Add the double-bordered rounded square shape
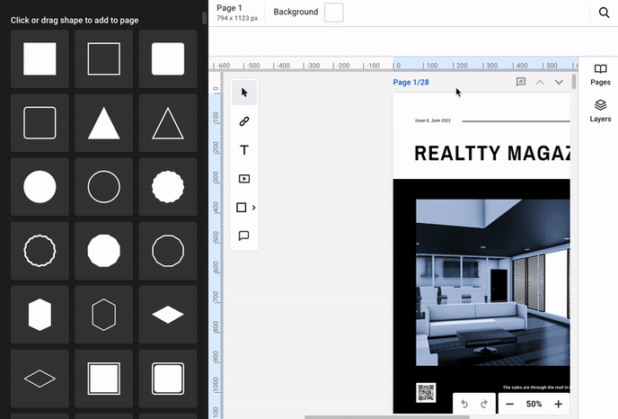618x419 pixels. [x=168, y=379]
